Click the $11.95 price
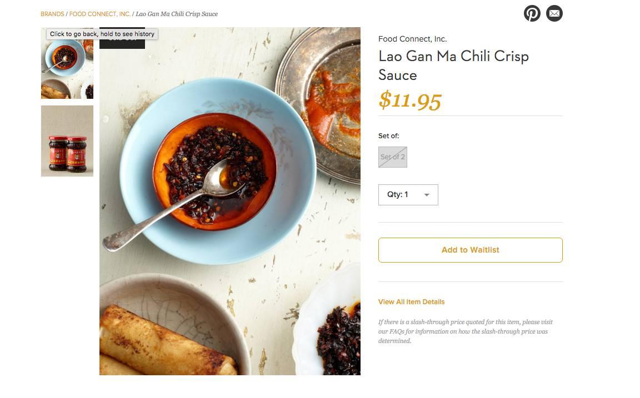 pyautogui.click(x=409, y=100)
